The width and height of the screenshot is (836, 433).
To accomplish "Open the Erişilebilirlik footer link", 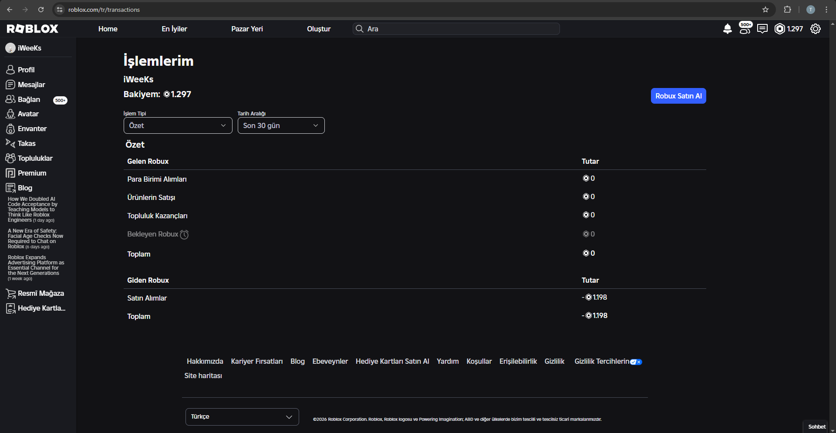I will coord(518,362).
